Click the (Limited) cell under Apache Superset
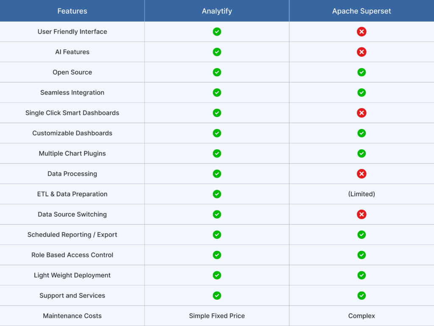Screen dimensions: 434x326 [x=362, y=194]
